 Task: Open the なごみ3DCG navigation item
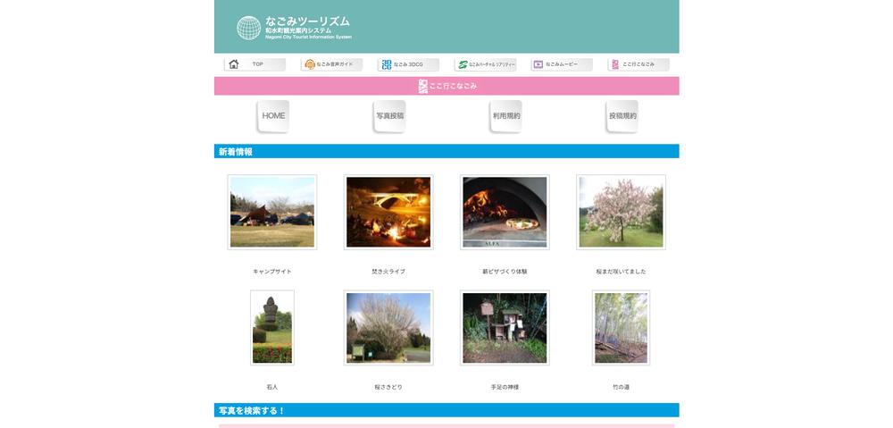[408, 64]
